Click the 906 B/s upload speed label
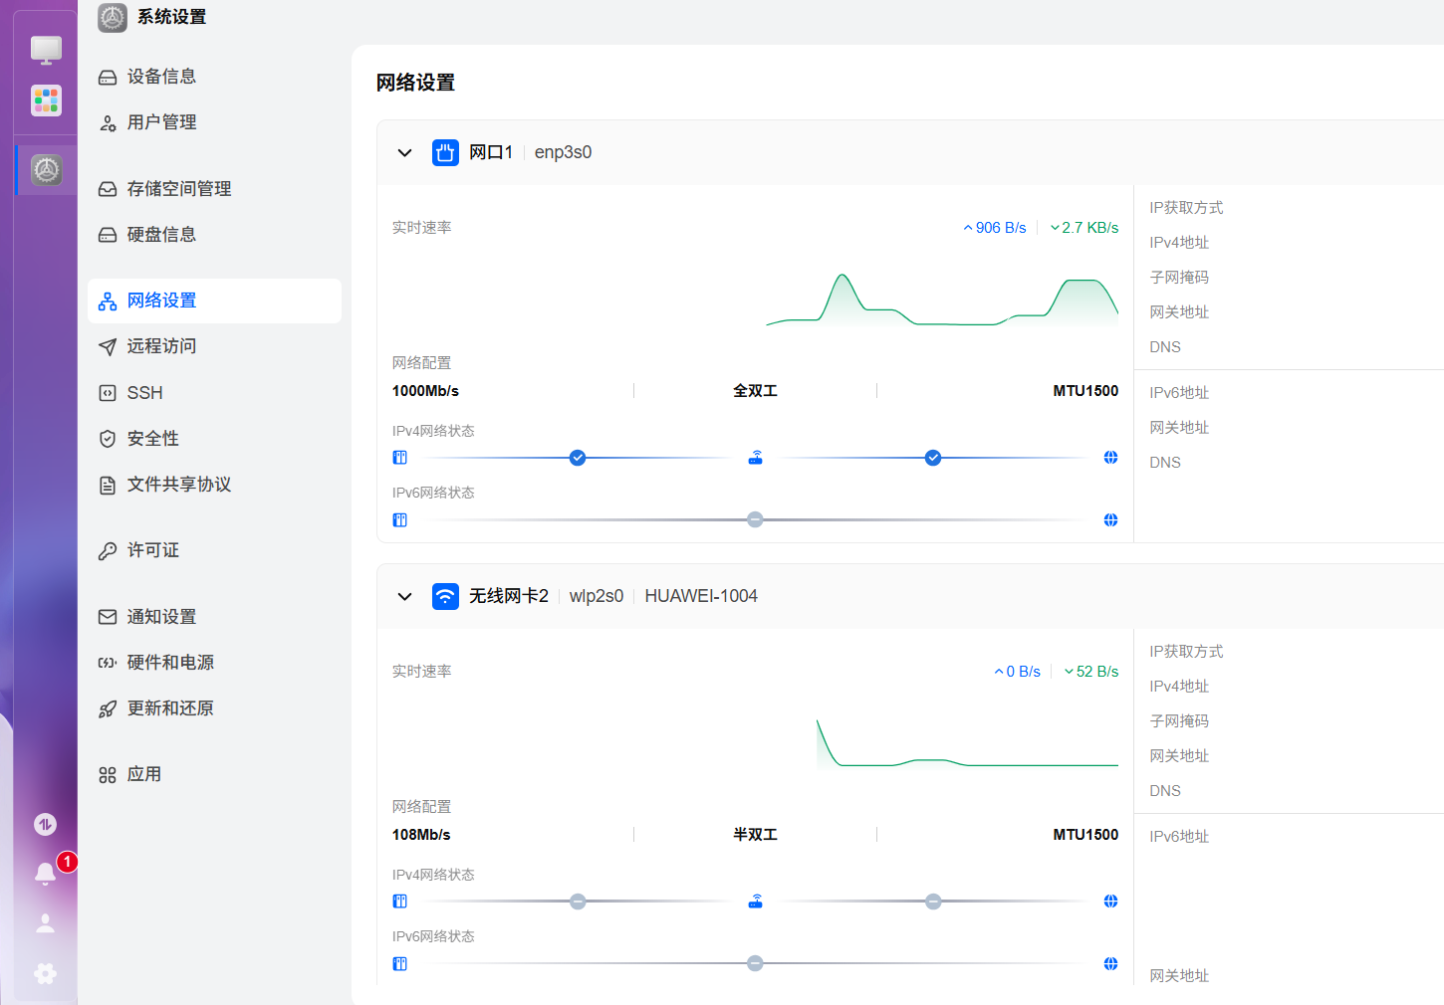 click(x=995, y=228)
